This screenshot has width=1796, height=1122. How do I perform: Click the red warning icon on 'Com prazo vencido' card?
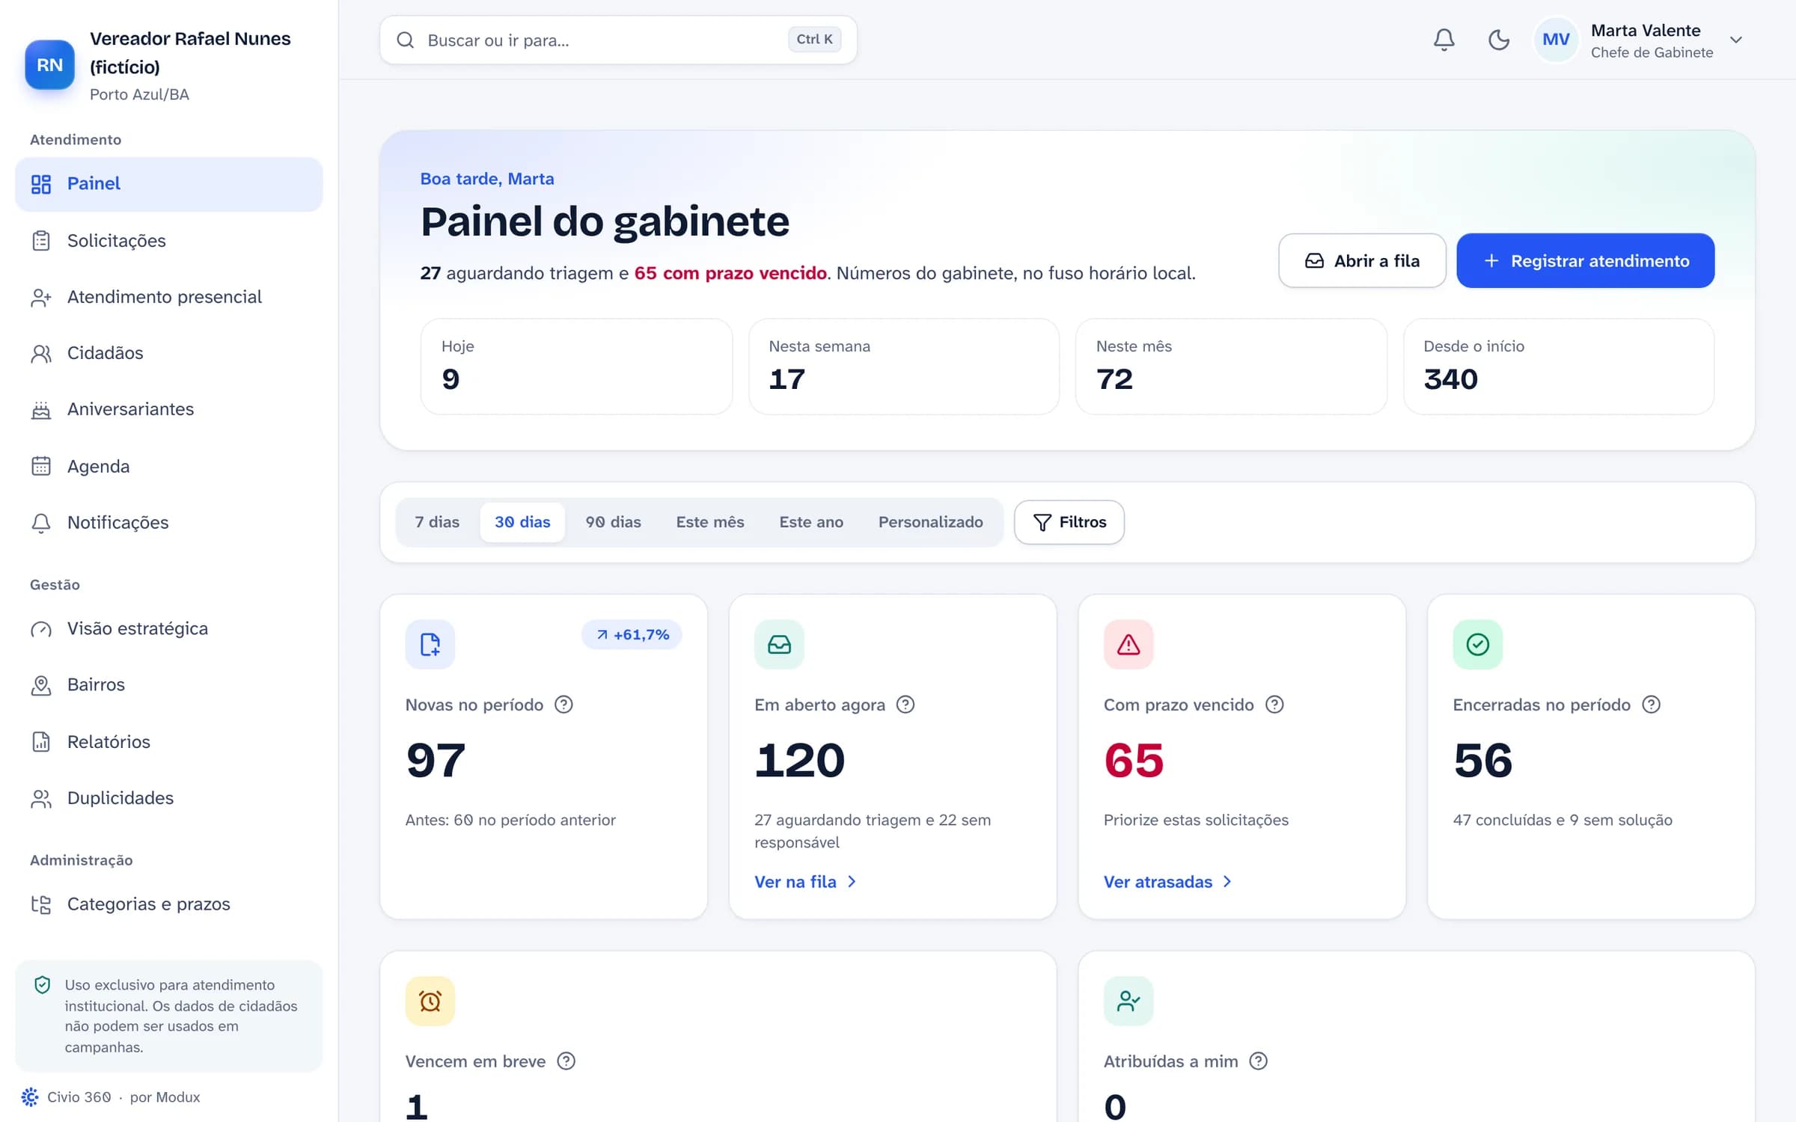pos(1128,644)
